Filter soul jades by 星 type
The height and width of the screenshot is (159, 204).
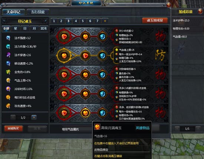16,28
